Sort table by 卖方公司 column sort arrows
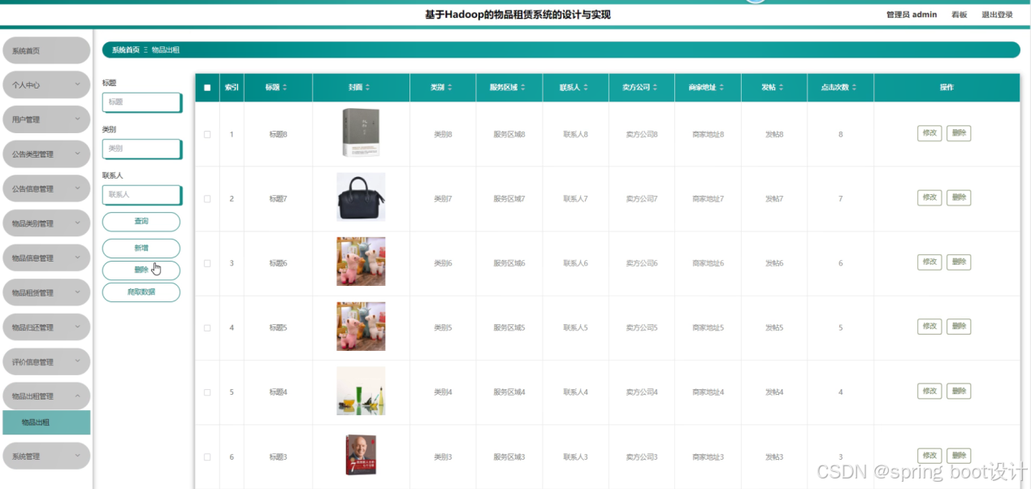 click(x=655, y=88)
